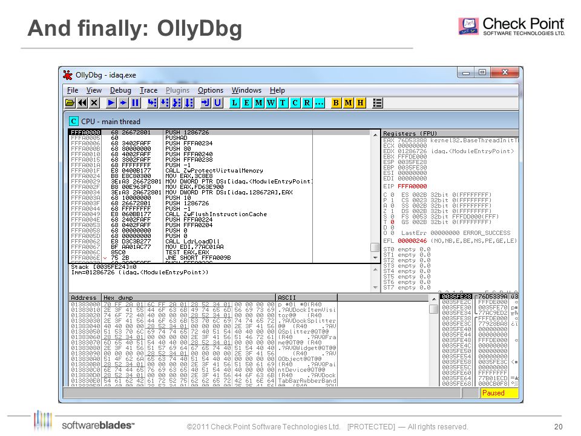Viewport: 581px width, 436px height.
Task: Click the Step over icon
Action: pos(164,103)
